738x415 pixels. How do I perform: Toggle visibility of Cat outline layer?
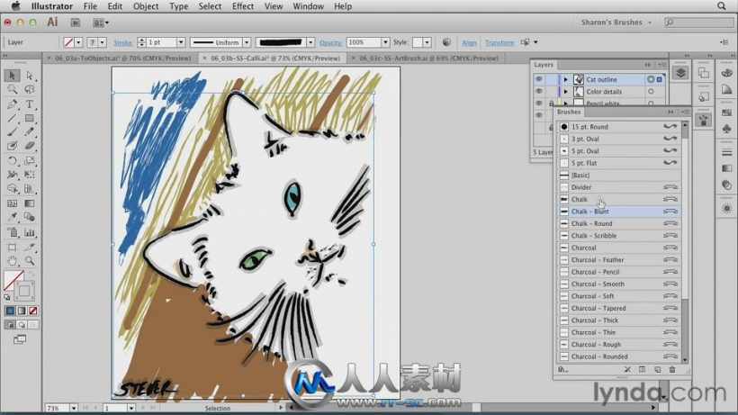tap(539, 79)
